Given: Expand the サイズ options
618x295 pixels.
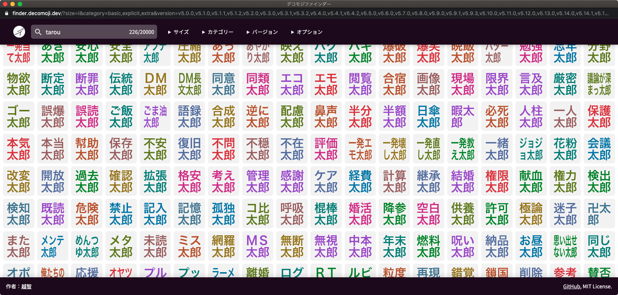Looking at the screenshot, I should [x=178, y=32].
